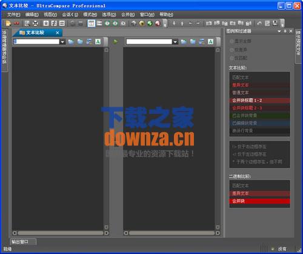Click the right-pointing arrow icon in the merge toolbar
This screenshot has height=254, width=303.
(x=198, y=24)
